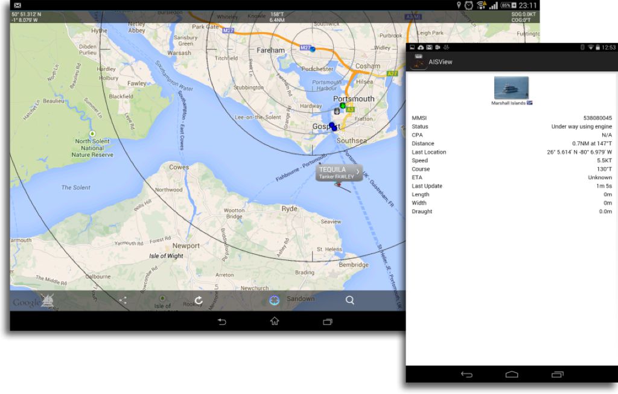This screenshot has width=618, height=394.
Task: Tap the search magnifier in map toolbar
Action: point(349,300)
